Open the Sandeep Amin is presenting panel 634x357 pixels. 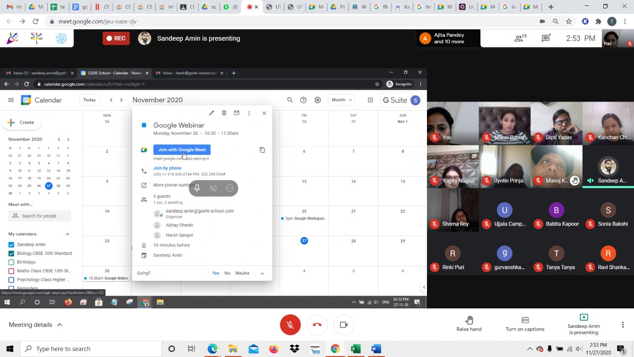point(583,324)
